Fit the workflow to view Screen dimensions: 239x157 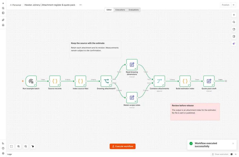coord(11,146)
